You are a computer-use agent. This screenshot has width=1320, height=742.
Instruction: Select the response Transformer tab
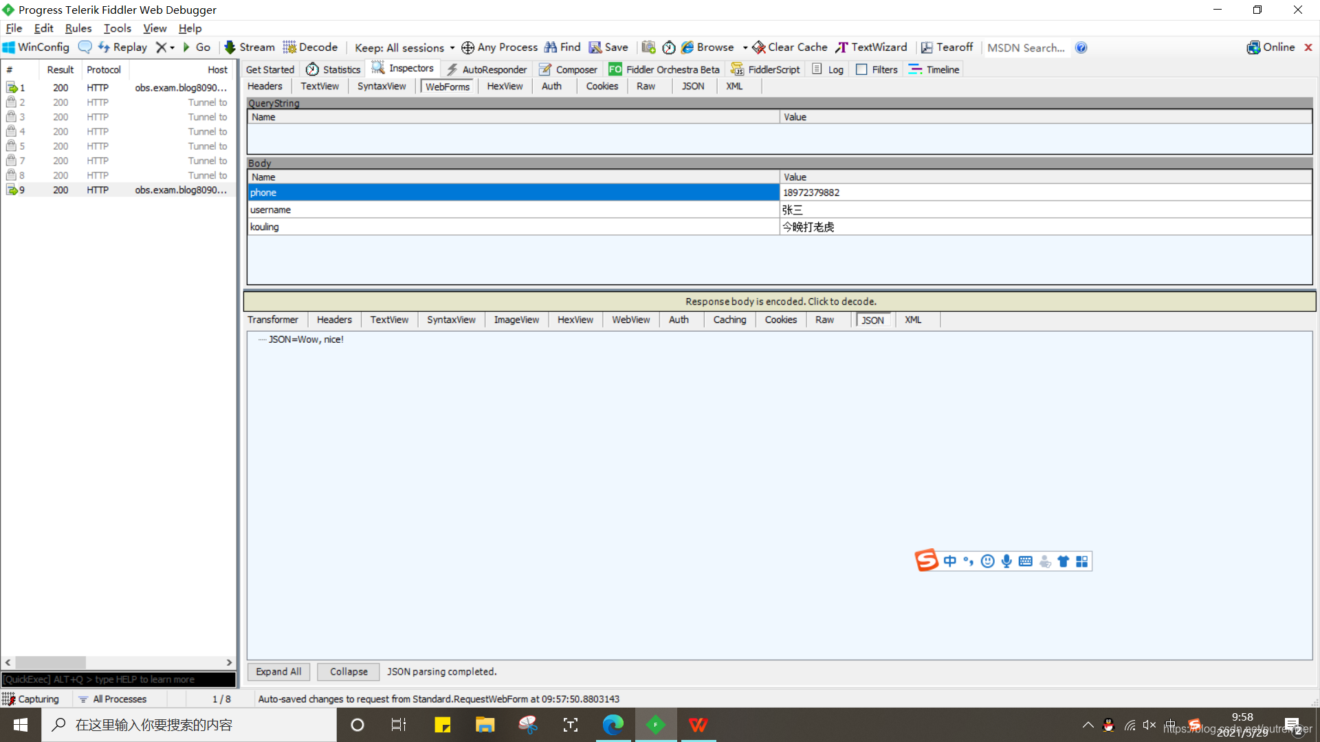click(273, 319)
